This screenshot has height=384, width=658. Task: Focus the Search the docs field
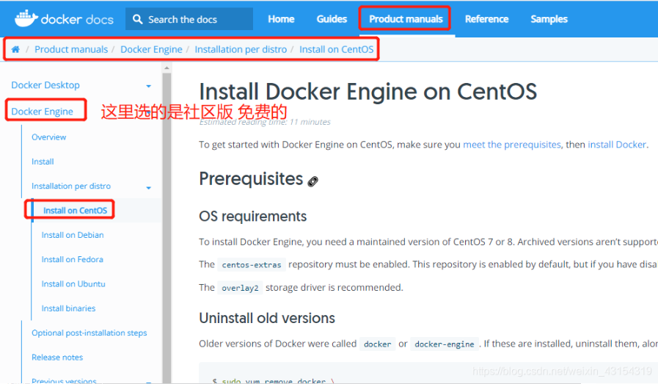point(189,19)
